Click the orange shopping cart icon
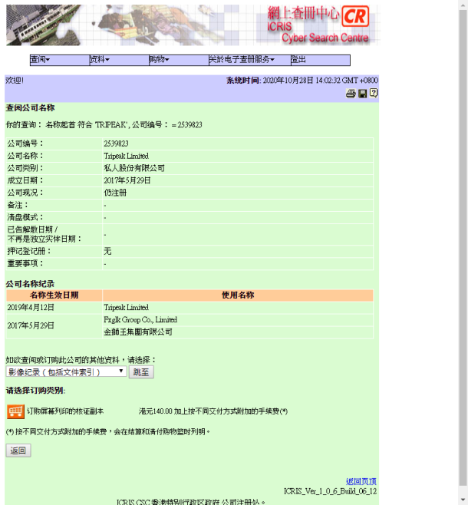468x505 pixels. (15, 411)
